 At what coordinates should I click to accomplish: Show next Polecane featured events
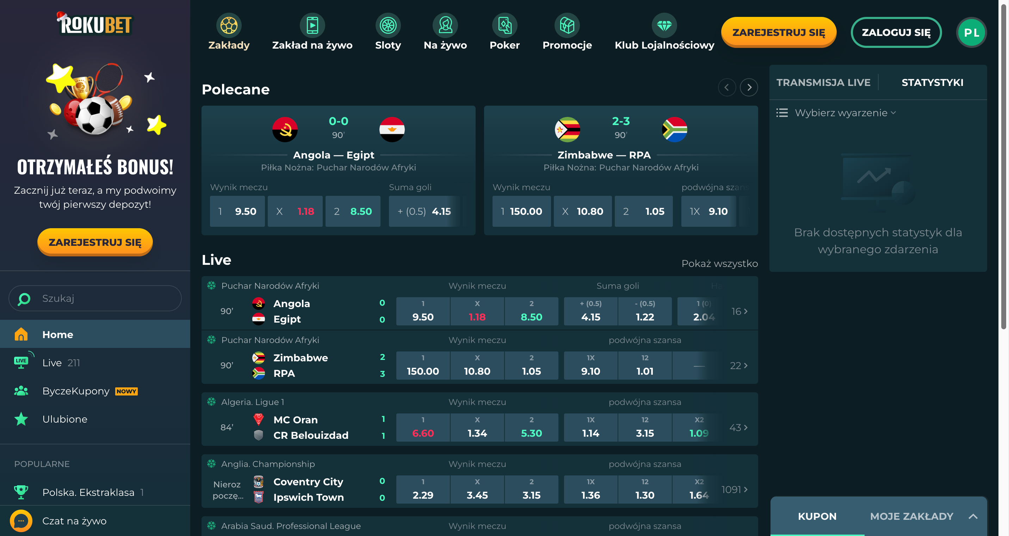(x=749, y=87)
